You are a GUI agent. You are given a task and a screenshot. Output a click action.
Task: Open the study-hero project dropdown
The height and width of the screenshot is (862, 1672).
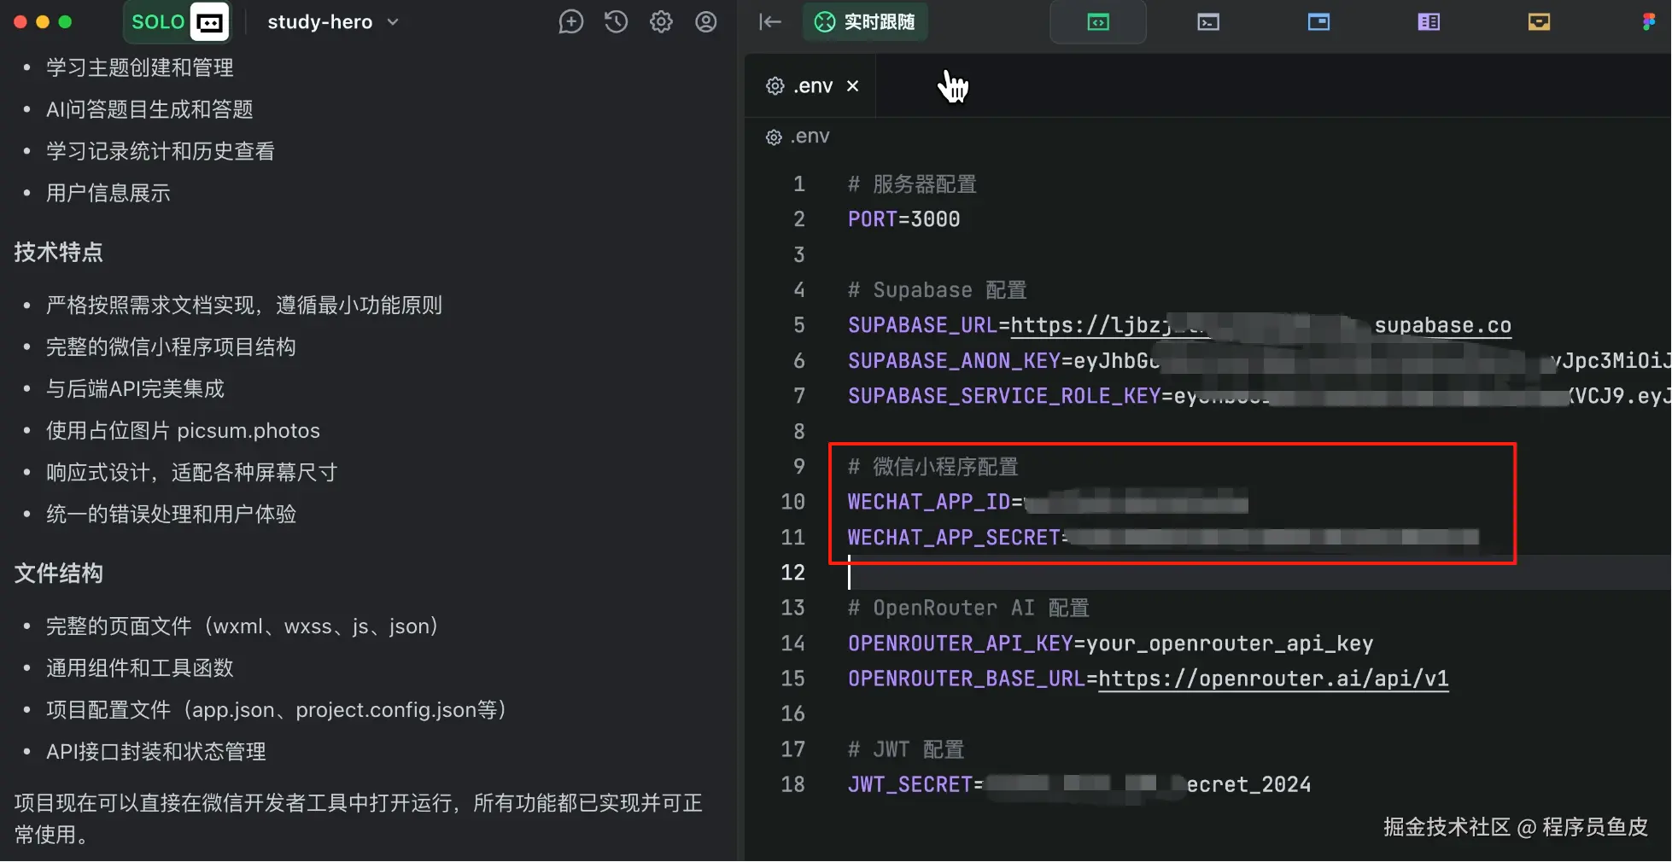(x=333, y=22)
